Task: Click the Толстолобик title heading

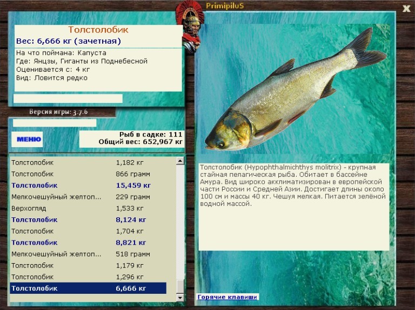Action: 98,30
